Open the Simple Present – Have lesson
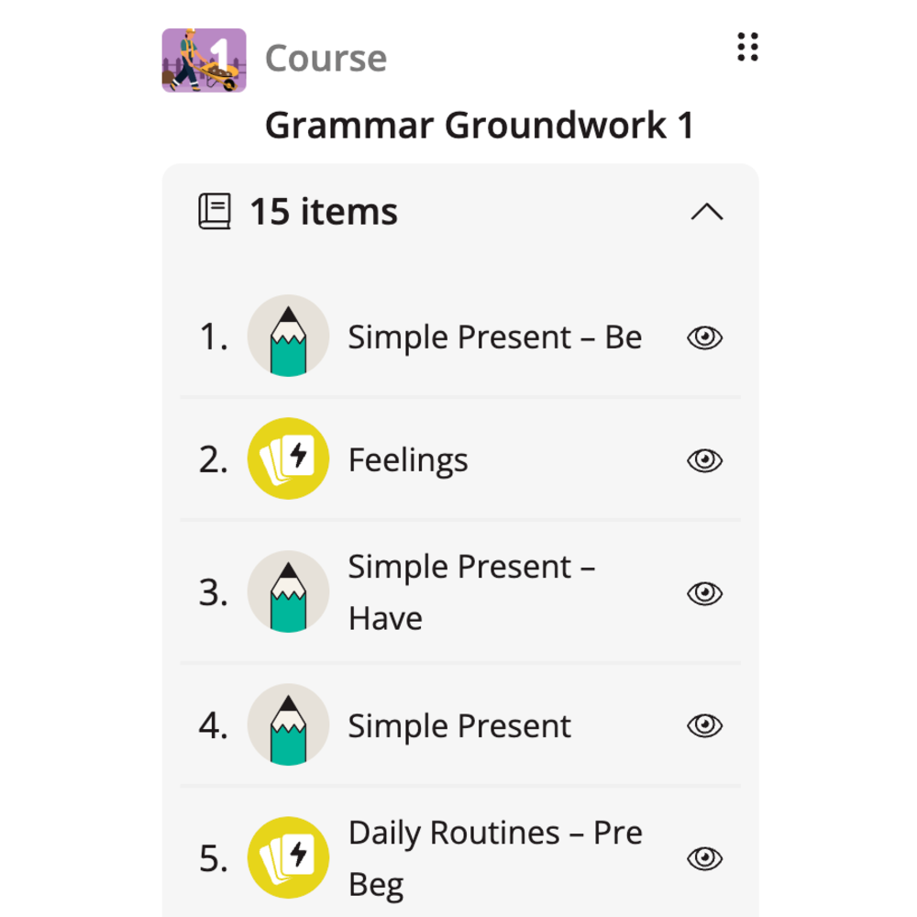This screenshot has height=917, width=917. pyautogui.click(x=471, y=591)
